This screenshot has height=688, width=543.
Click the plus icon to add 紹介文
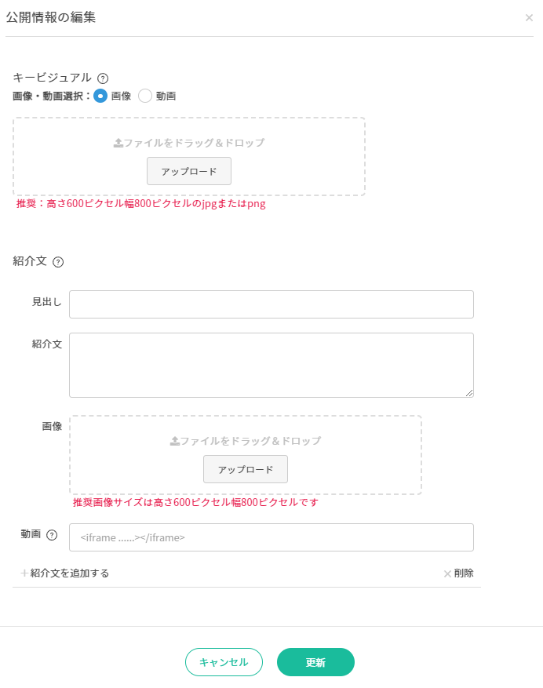pos(24,573)
